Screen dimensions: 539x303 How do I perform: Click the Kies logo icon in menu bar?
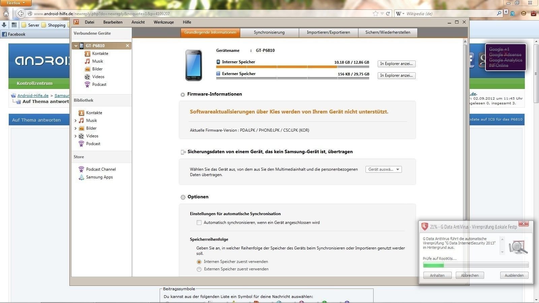tap(76, 22)
